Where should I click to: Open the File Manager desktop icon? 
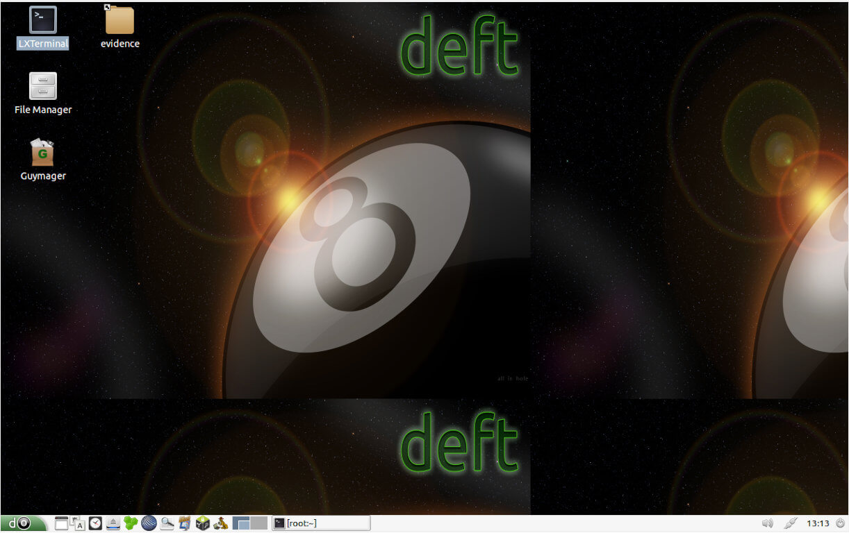(x=43, y=94)
